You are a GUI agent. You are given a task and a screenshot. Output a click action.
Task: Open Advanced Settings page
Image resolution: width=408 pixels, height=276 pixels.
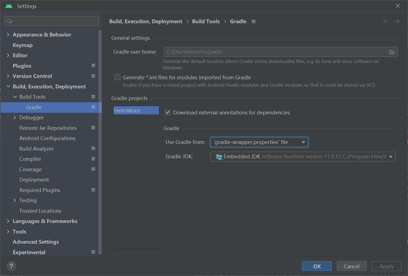36,242
